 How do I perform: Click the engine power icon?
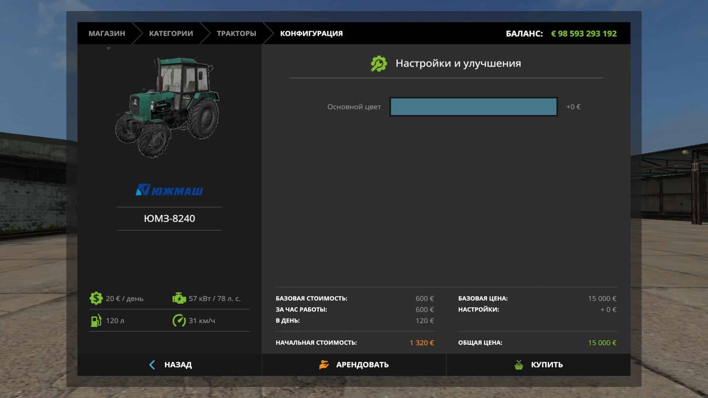pyautogui.click(x=179, y=298)
